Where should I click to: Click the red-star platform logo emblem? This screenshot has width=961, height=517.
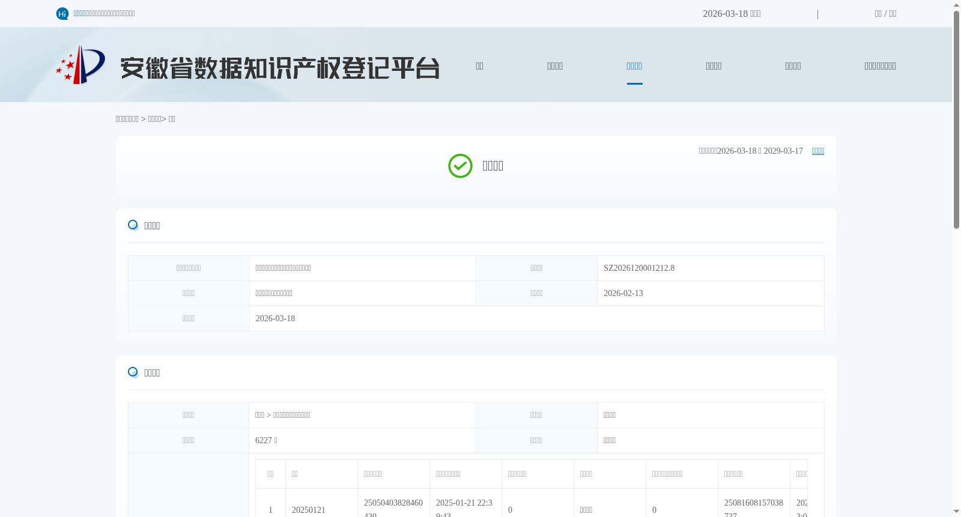[x=80, y=65]
